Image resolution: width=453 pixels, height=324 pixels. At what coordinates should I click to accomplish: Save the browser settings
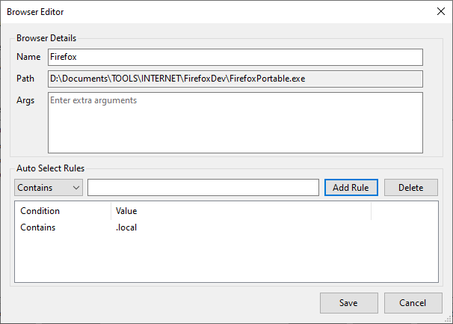click(348, 303)
